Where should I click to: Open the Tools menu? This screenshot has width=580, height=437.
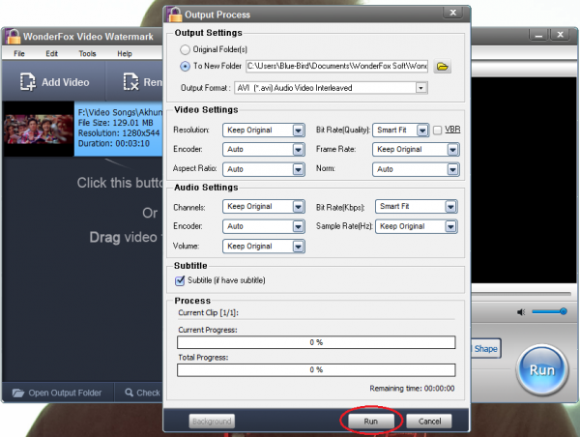pos(87,53)
